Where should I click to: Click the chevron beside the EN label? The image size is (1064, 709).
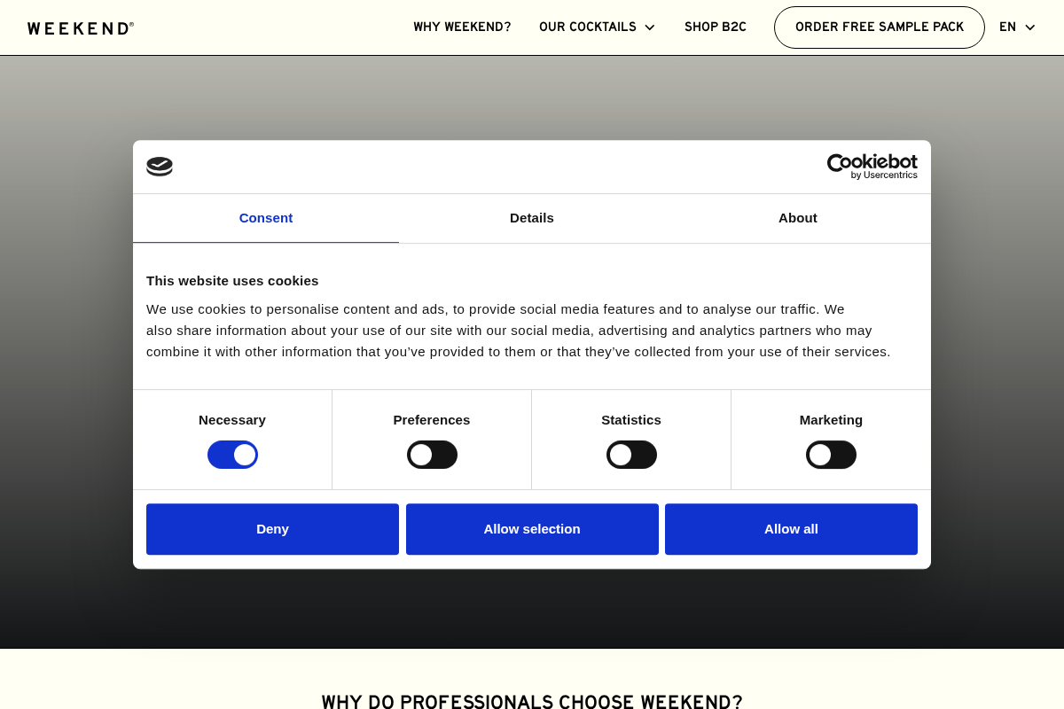(x=1029, y=27)
